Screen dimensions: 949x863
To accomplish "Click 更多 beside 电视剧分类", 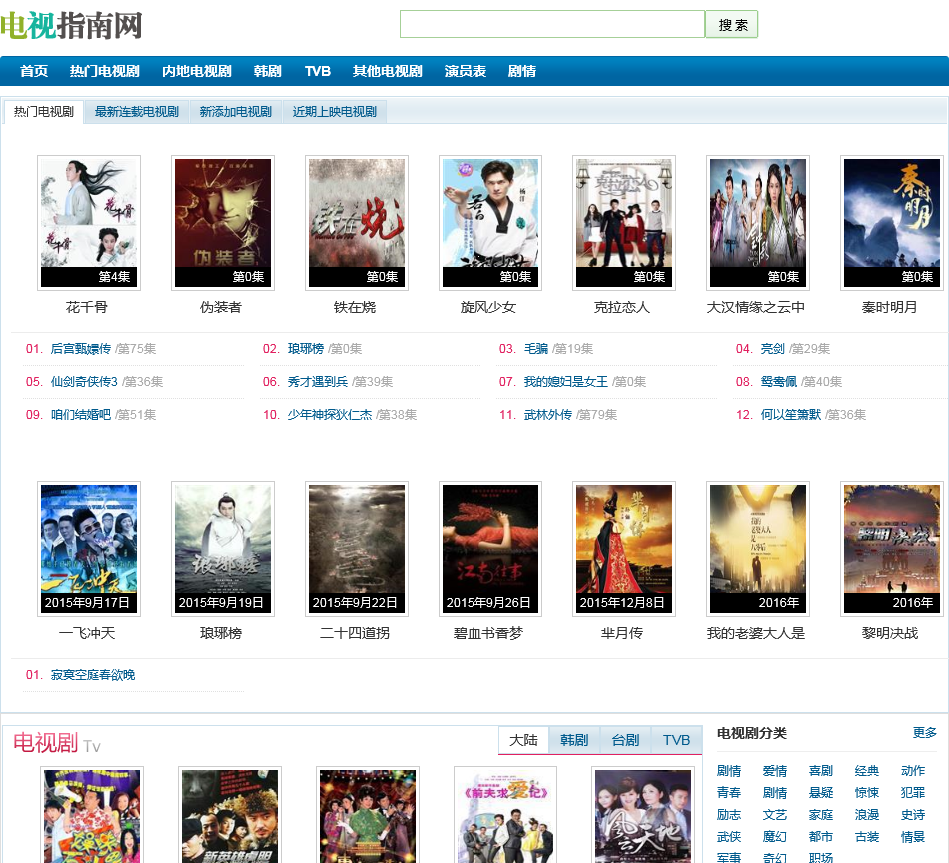I will tap(925, 733).
